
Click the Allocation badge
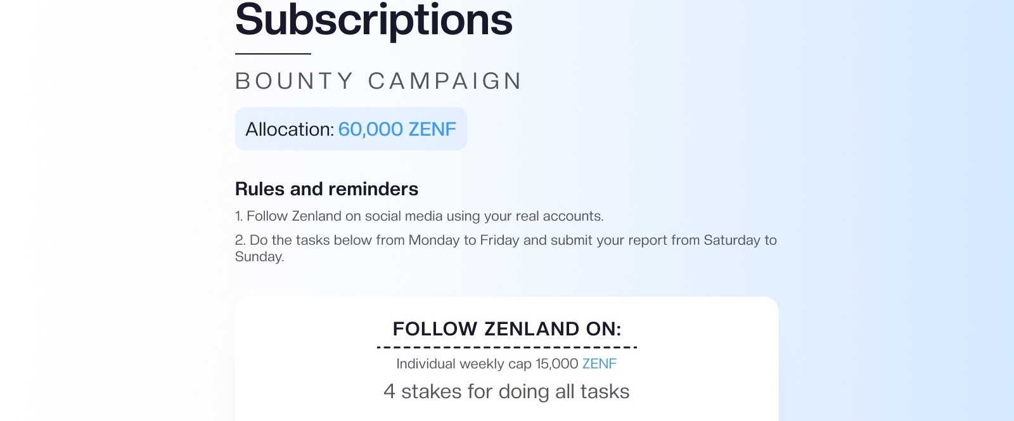click(x=350, y=129)
